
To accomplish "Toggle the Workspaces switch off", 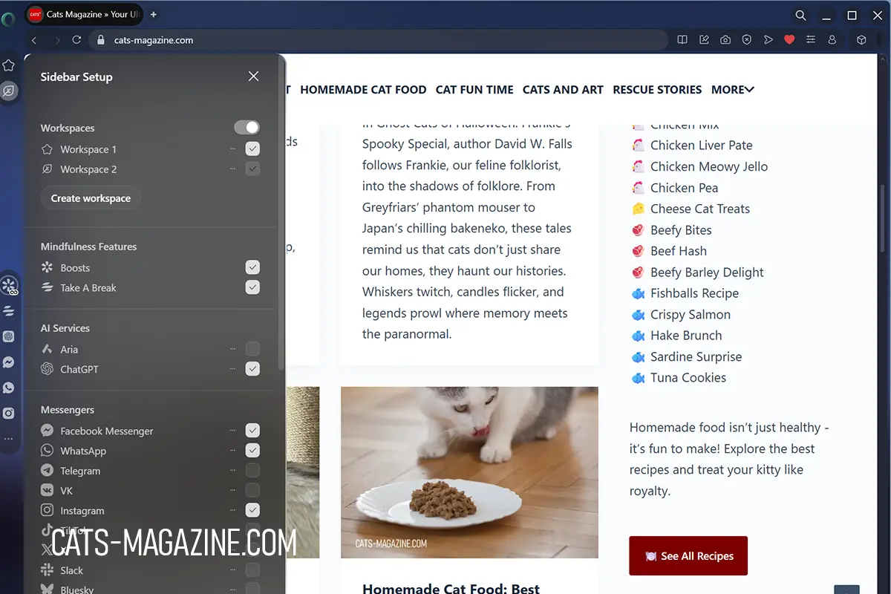I will click(247, 128).
